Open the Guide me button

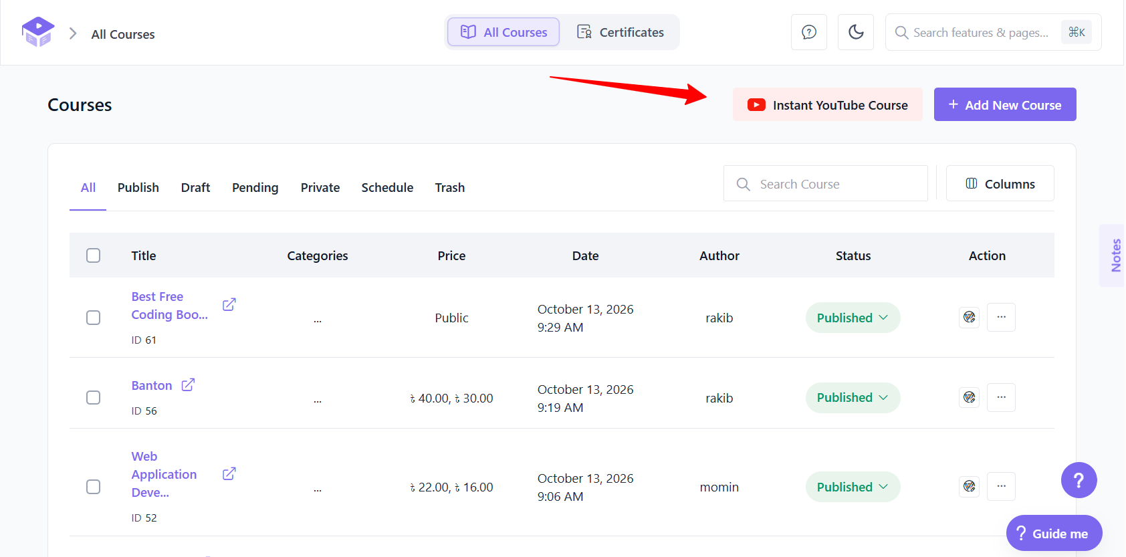click(x=1054, y=533)
